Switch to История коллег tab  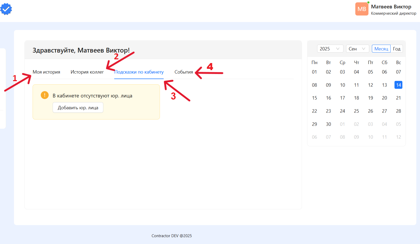(x=87, y=72)
